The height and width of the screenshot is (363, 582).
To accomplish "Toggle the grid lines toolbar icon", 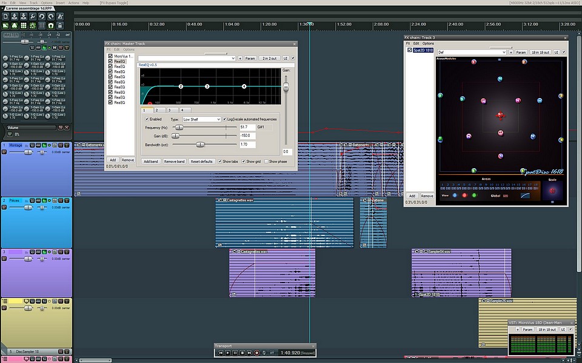I will (24, 25).
